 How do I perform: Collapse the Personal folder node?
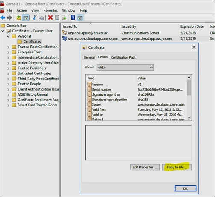[x=8, y=36]
